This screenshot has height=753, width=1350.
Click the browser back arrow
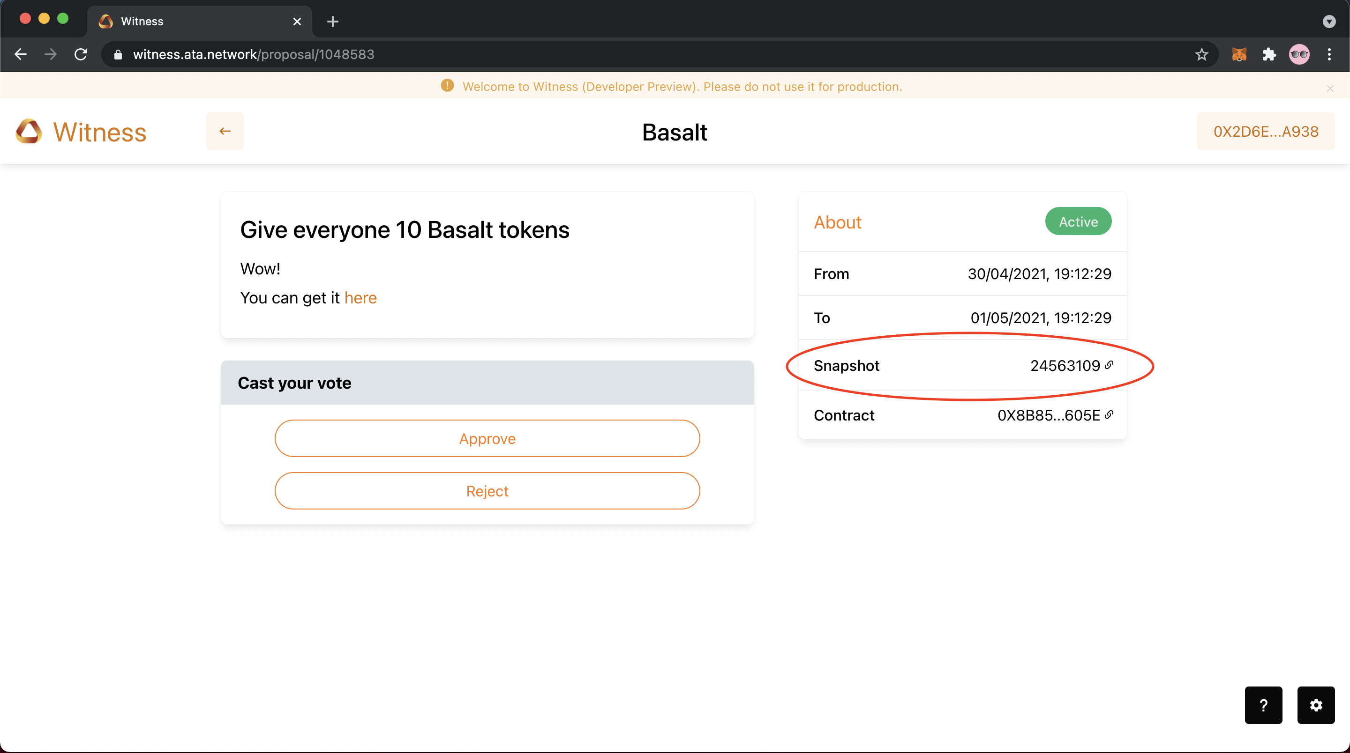coord(21,54)
